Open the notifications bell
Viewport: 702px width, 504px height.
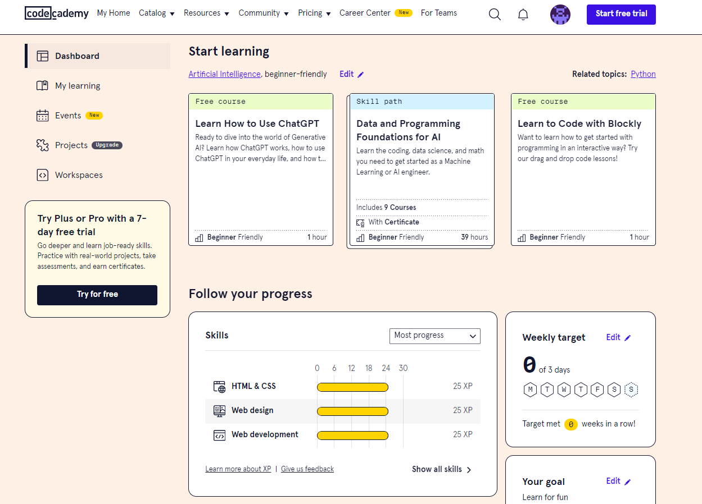[x=523, y=14]
